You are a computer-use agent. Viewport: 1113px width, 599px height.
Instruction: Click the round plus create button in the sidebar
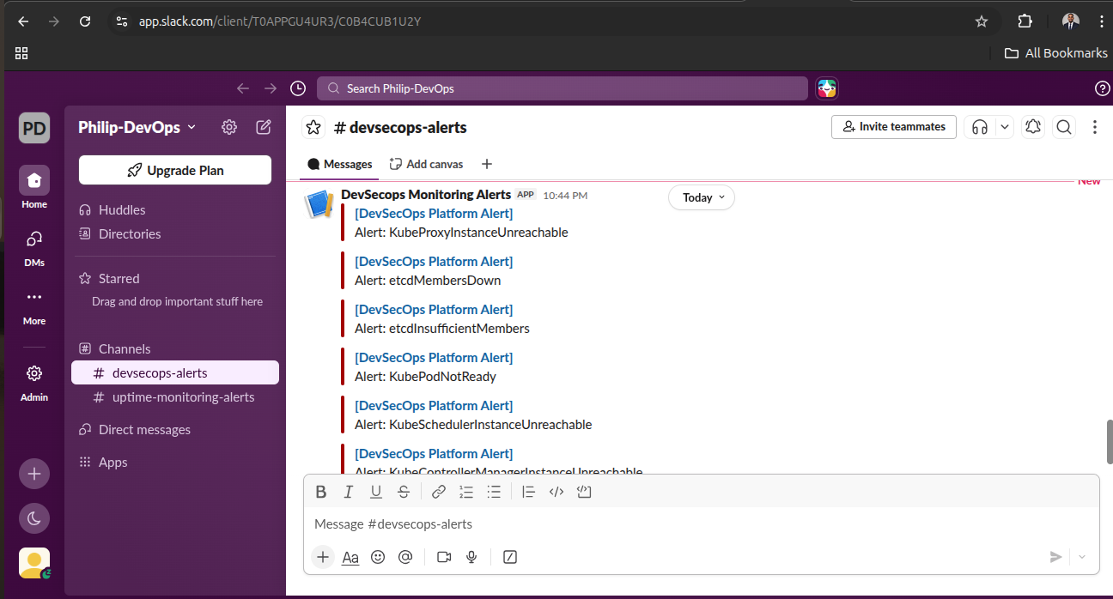(34, 474)
